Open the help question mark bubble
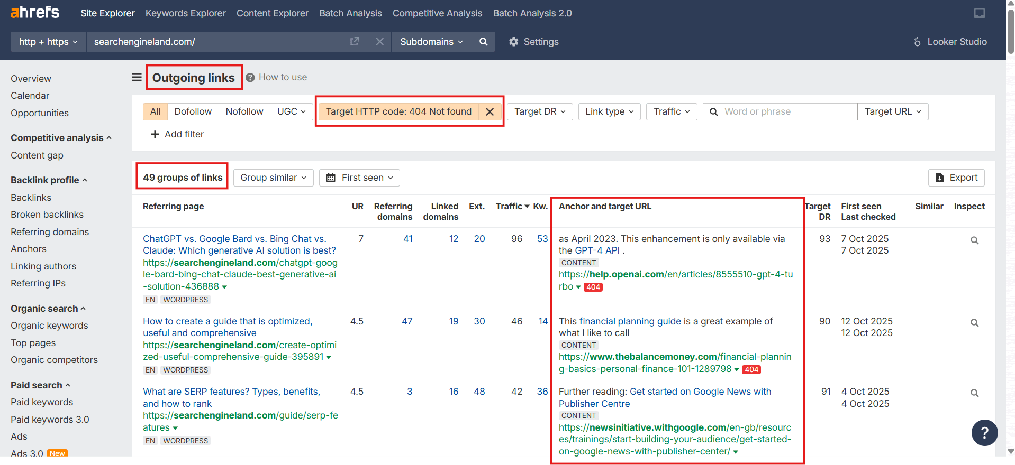 [984, 433]
